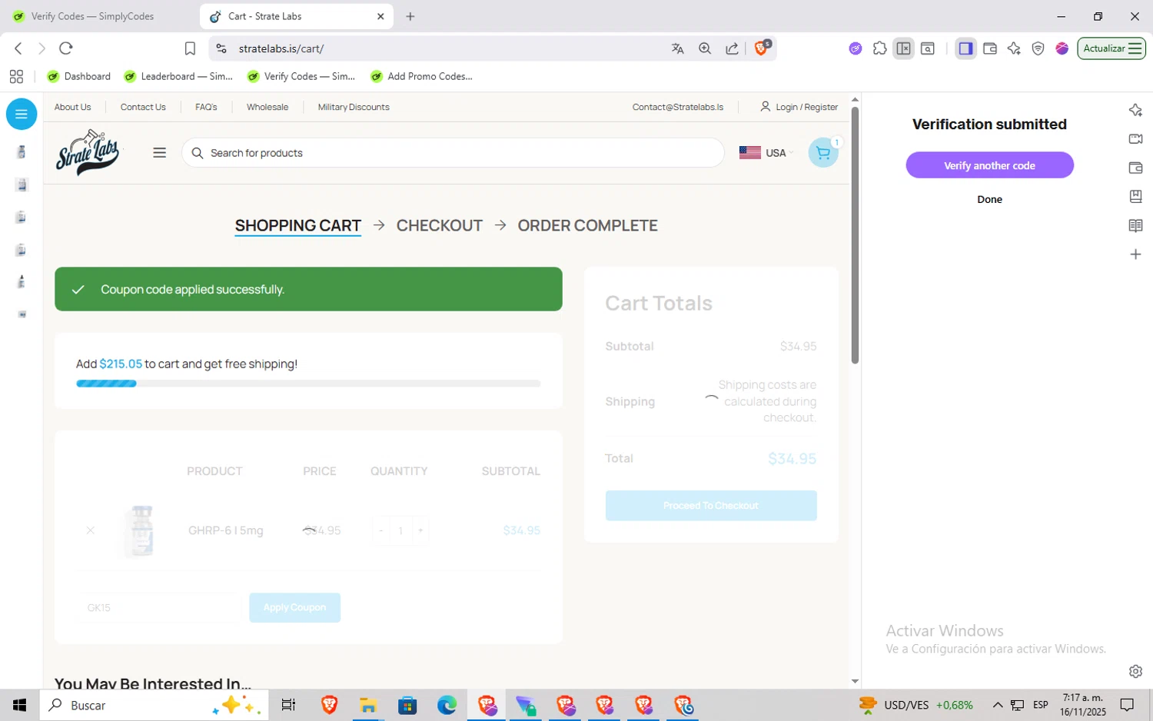Open the tab search toolbar icon
1153x721 pixels.
pos(928,48)
